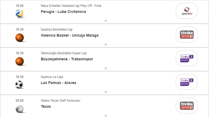Screen dimensions: 209x118
Task: Click the soccer ball icon for Las Palmas
Action: 19,85
